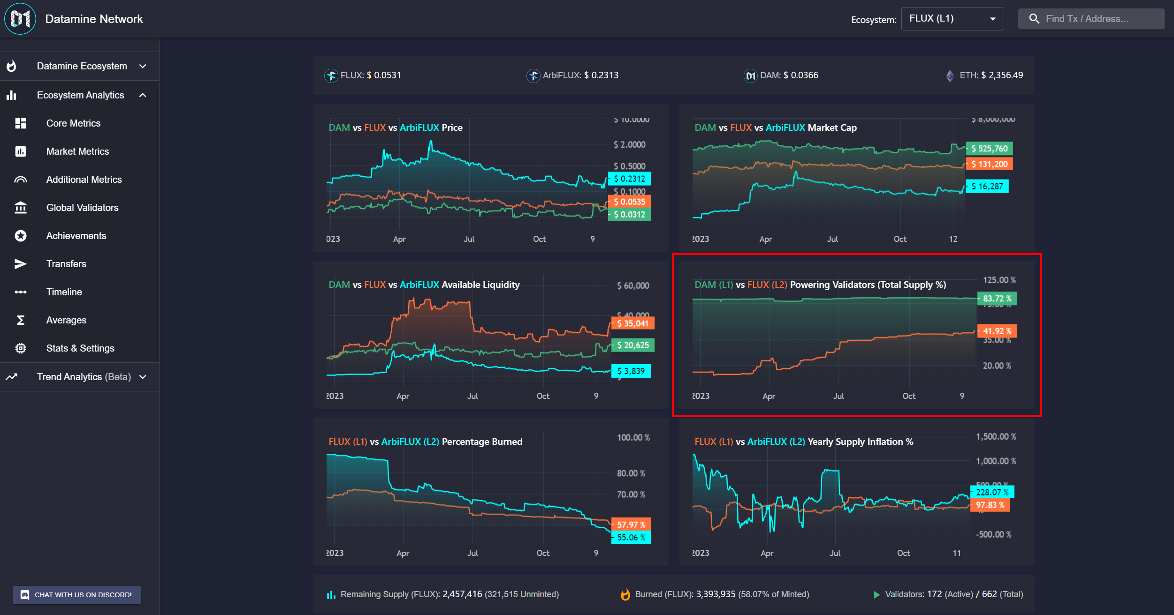Click the ETH: $ 2,356.49 price text

(991, 75)
